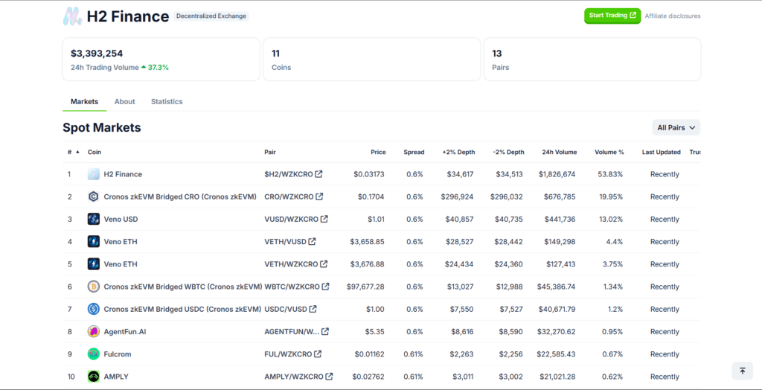Viewport: 762px width, 390px height.
Task: Click the $97,677.28 WBTC price
Action: point(365,287)
